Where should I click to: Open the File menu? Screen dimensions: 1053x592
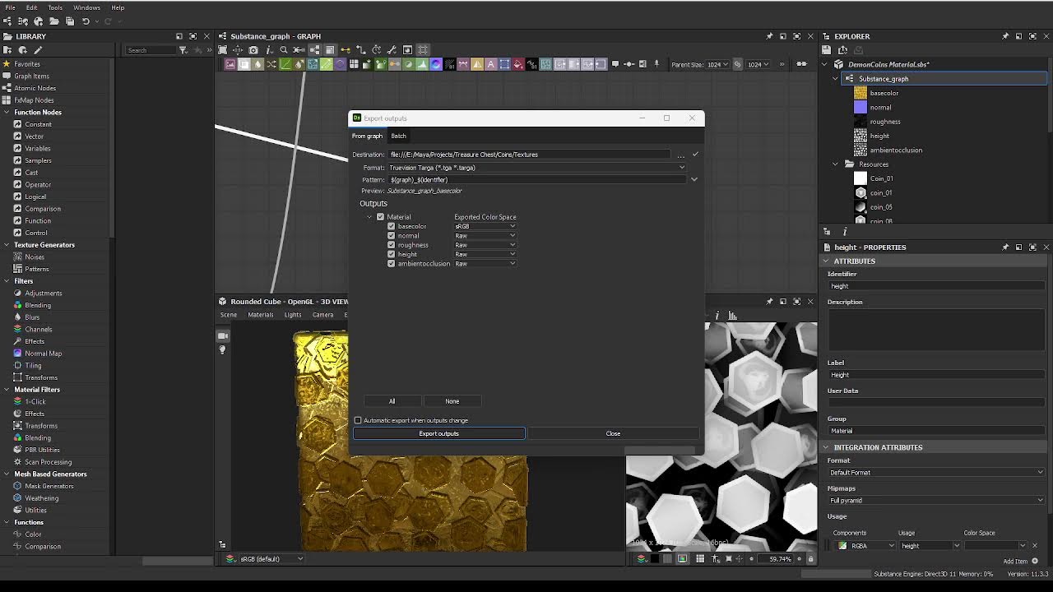click(x=10, y=7)
